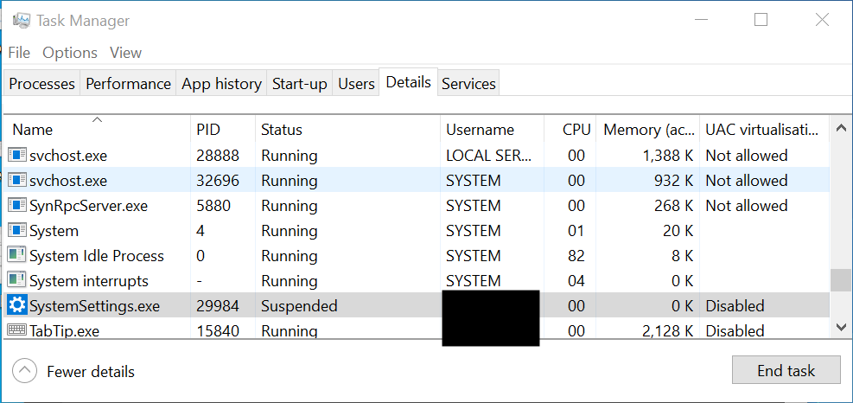The image size is (853, 403).
Task: Open the Options menu
Action: click(70, 53)
